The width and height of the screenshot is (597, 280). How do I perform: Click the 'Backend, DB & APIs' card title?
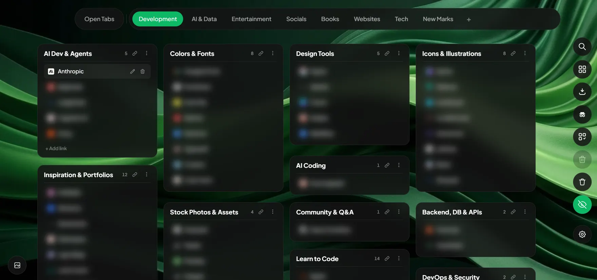[x=452, y=212]
